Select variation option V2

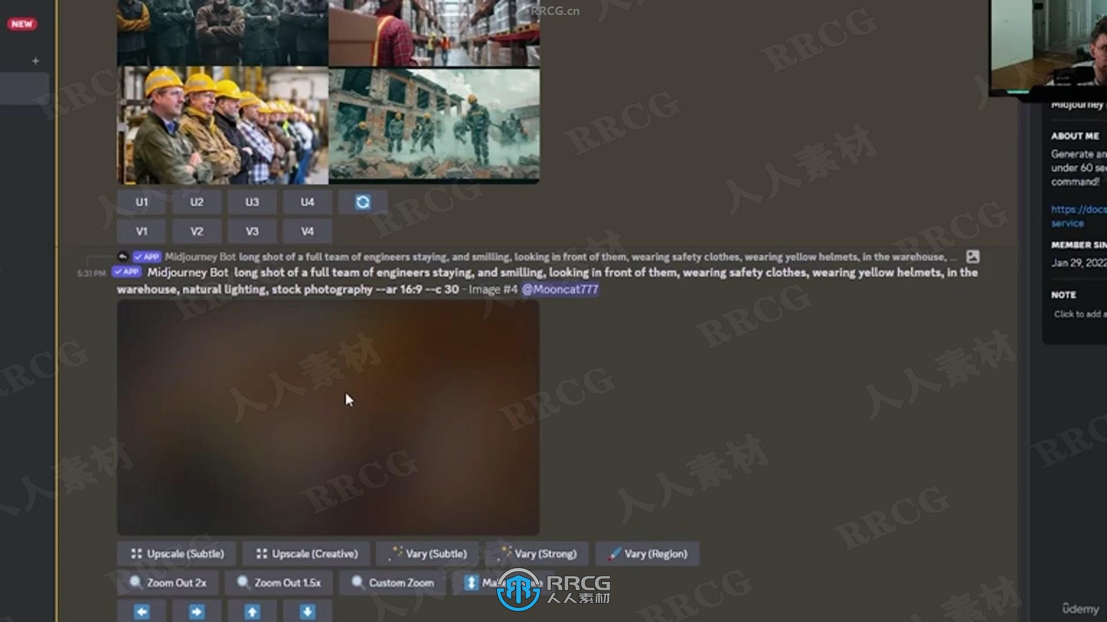coord(197,231)
